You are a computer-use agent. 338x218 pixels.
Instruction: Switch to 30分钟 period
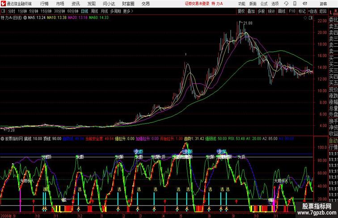pos(59,11)
